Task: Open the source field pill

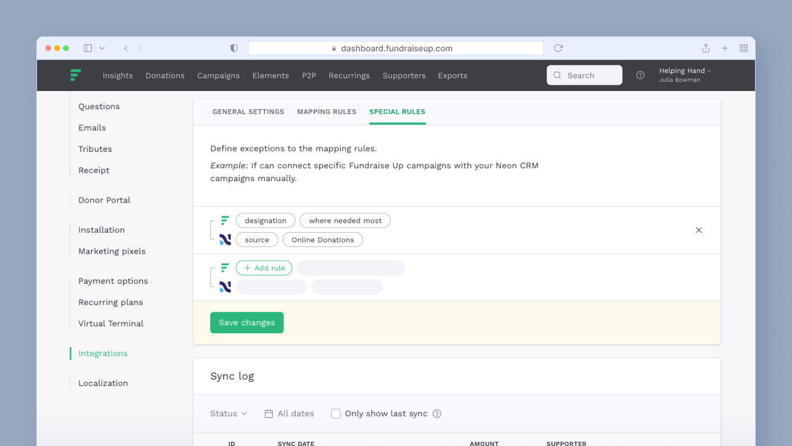Action: [x=257, y=239]
